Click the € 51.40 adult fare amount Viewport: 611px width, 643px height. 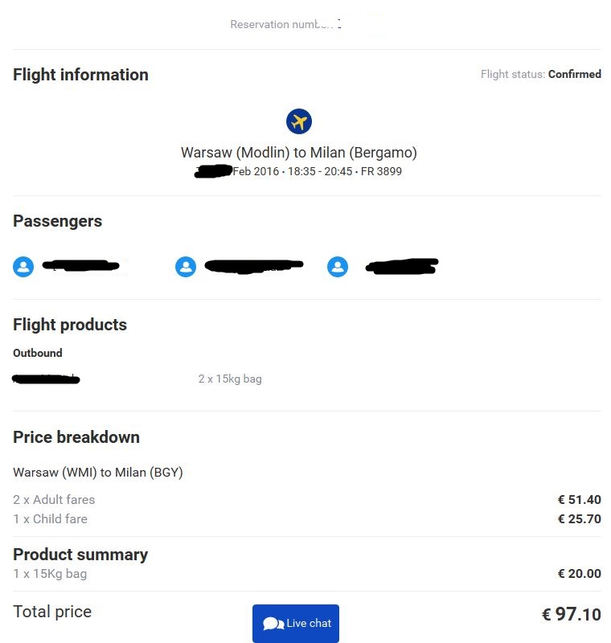pyautogui.click(x=580, y=499)
